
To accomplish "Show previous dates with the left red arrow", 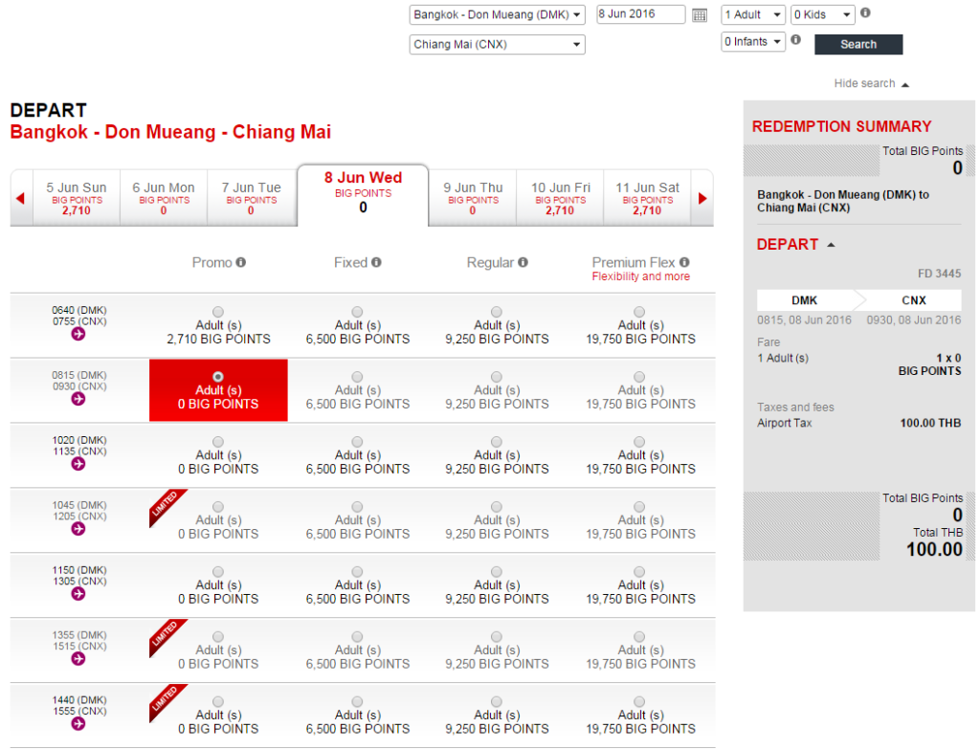I will point(21,199).
